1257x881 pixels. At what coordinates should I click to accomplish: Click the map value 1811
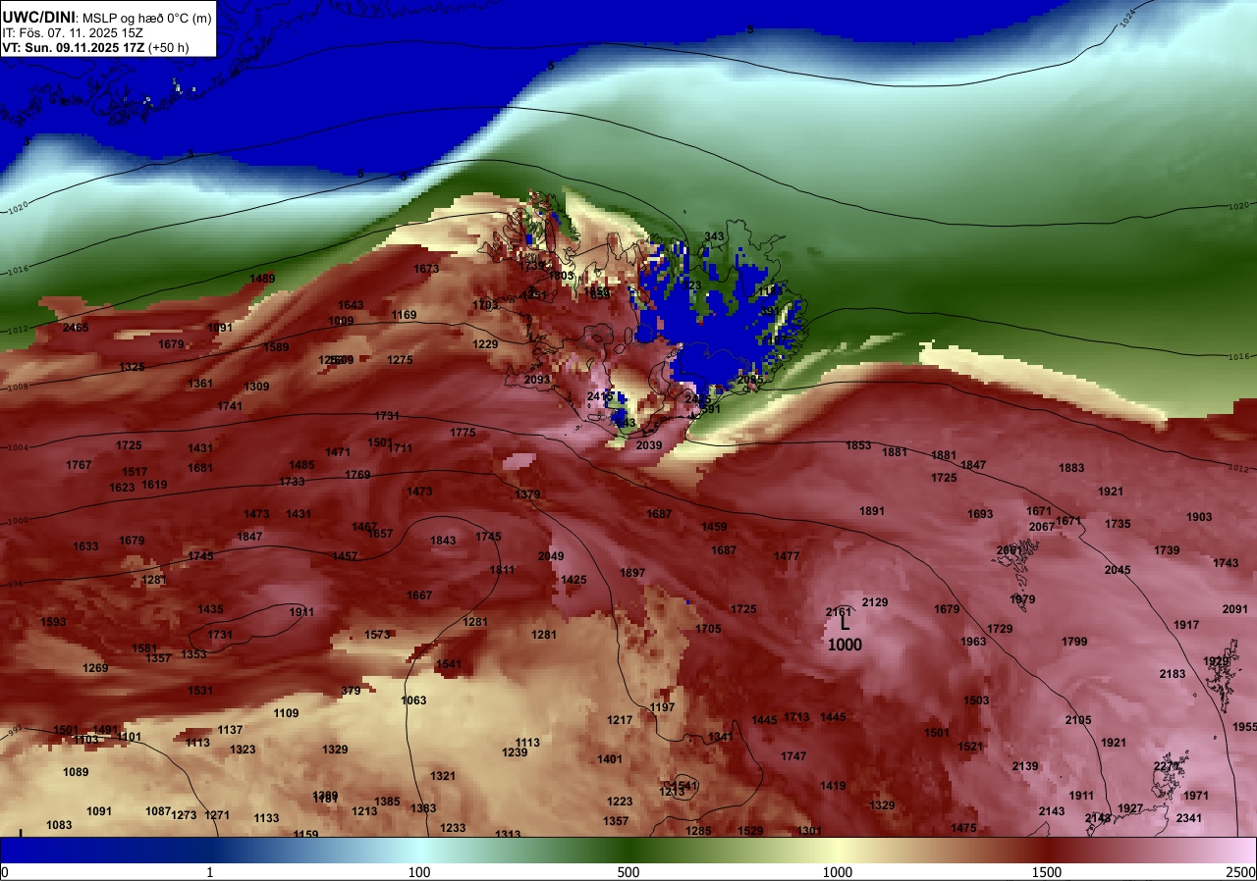tap(502, 570)
